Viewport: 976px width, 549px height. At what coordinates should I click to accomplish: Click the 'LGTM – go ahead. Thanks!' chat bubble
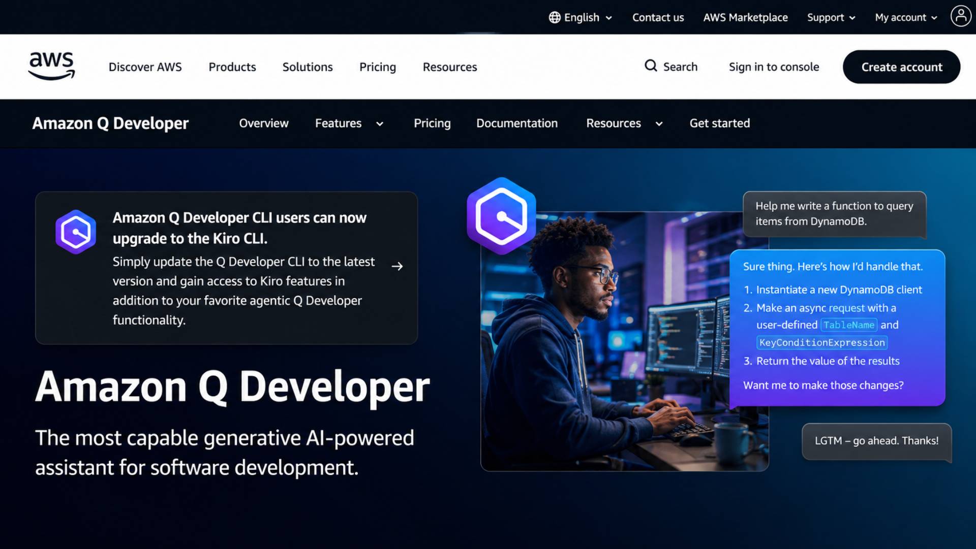click(x=876, y=441)
